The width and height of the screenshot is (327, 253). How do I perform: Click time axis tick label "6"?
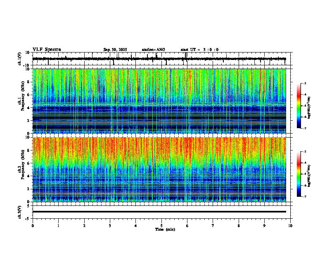pyautogui.click(x=187, y=226)
